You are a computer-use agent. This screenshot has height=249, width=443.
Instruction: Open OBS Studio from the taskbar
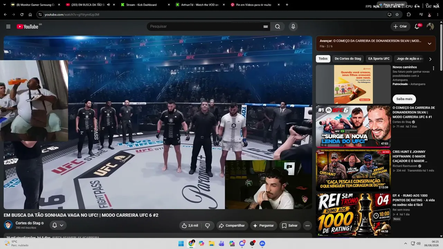[x=252, y=243]
